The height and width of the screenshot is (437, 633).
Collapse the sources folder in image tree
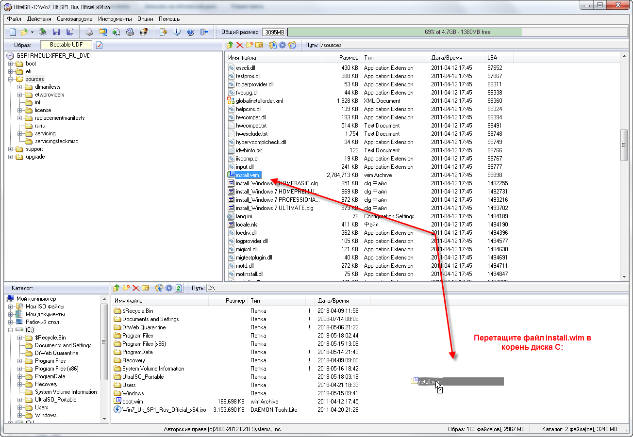click(x=11, y=79)
